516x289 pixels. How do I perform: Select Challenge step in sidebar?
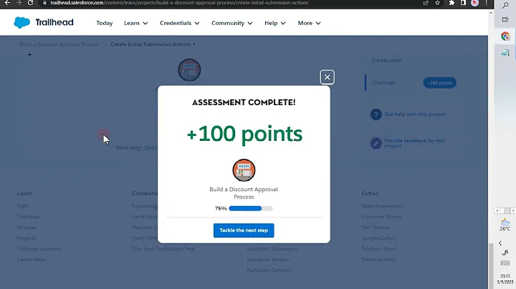click(x=383, y=83)
